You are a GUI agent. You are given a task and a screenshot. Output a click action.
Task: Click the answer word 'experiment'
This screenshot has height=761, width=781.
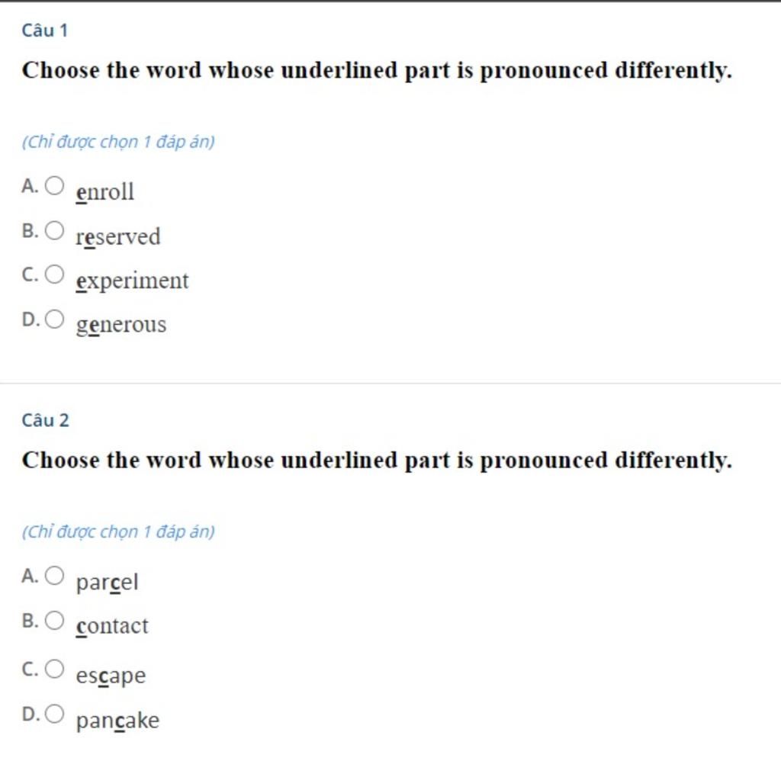(x=132, y=281)
